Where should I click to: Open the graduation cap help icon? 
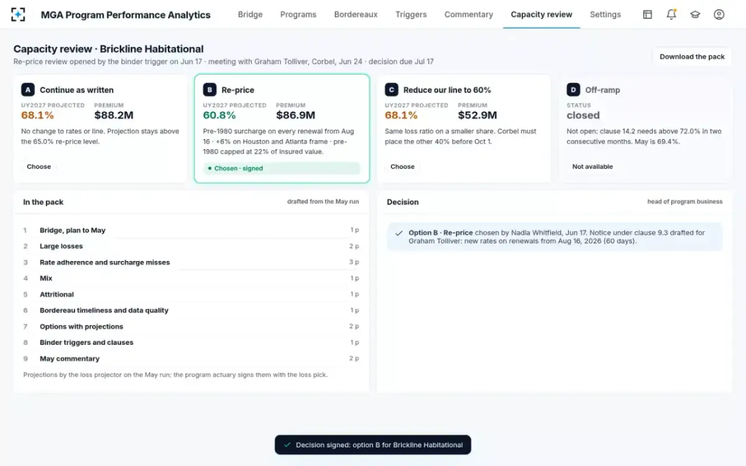coord(695,14)
